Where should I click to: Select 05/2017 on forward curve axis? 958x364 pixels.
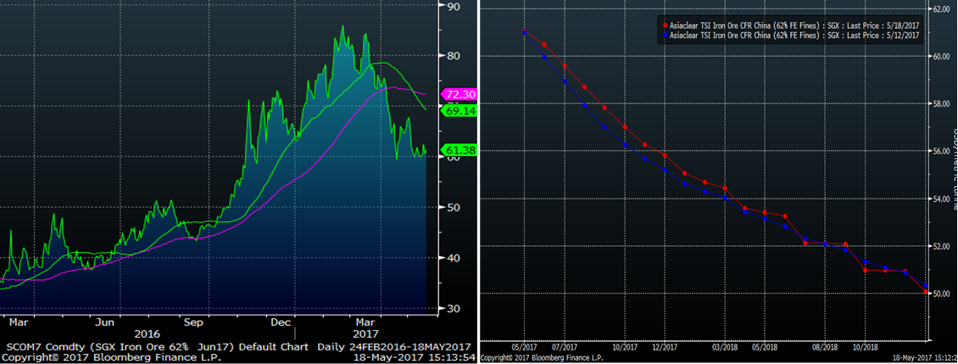point(522,346)
